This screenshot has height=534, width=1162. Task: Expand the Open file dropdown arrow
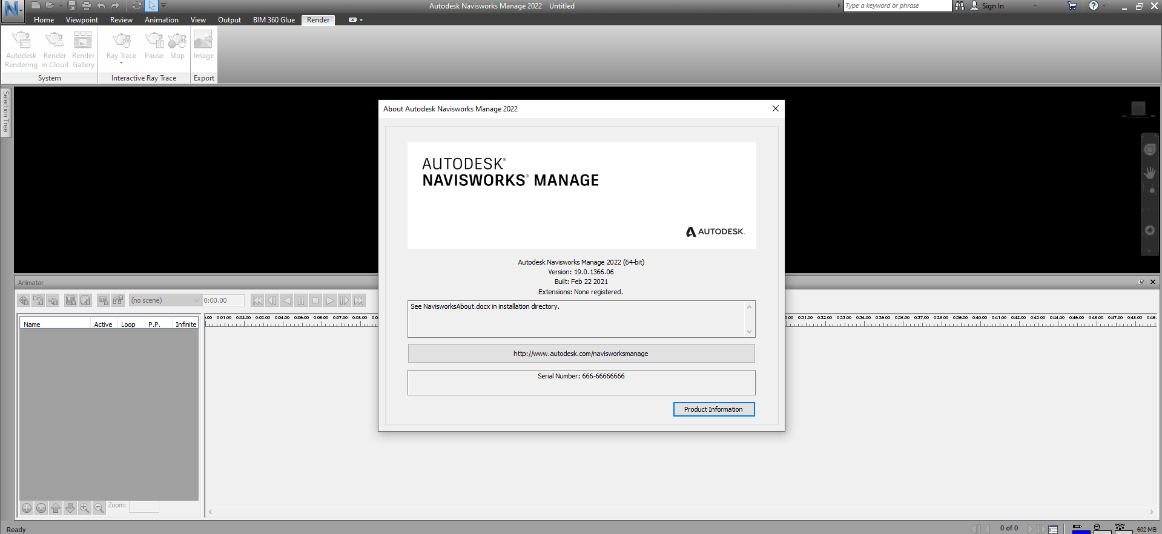click(x=61, y=5)
